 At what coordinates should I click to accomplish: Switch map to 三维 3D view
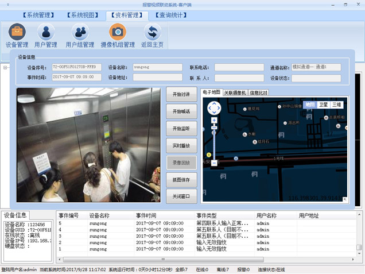337,105
